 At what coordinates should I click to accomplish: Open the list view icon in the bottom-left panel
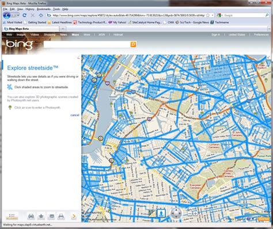(x=12, y=216)
